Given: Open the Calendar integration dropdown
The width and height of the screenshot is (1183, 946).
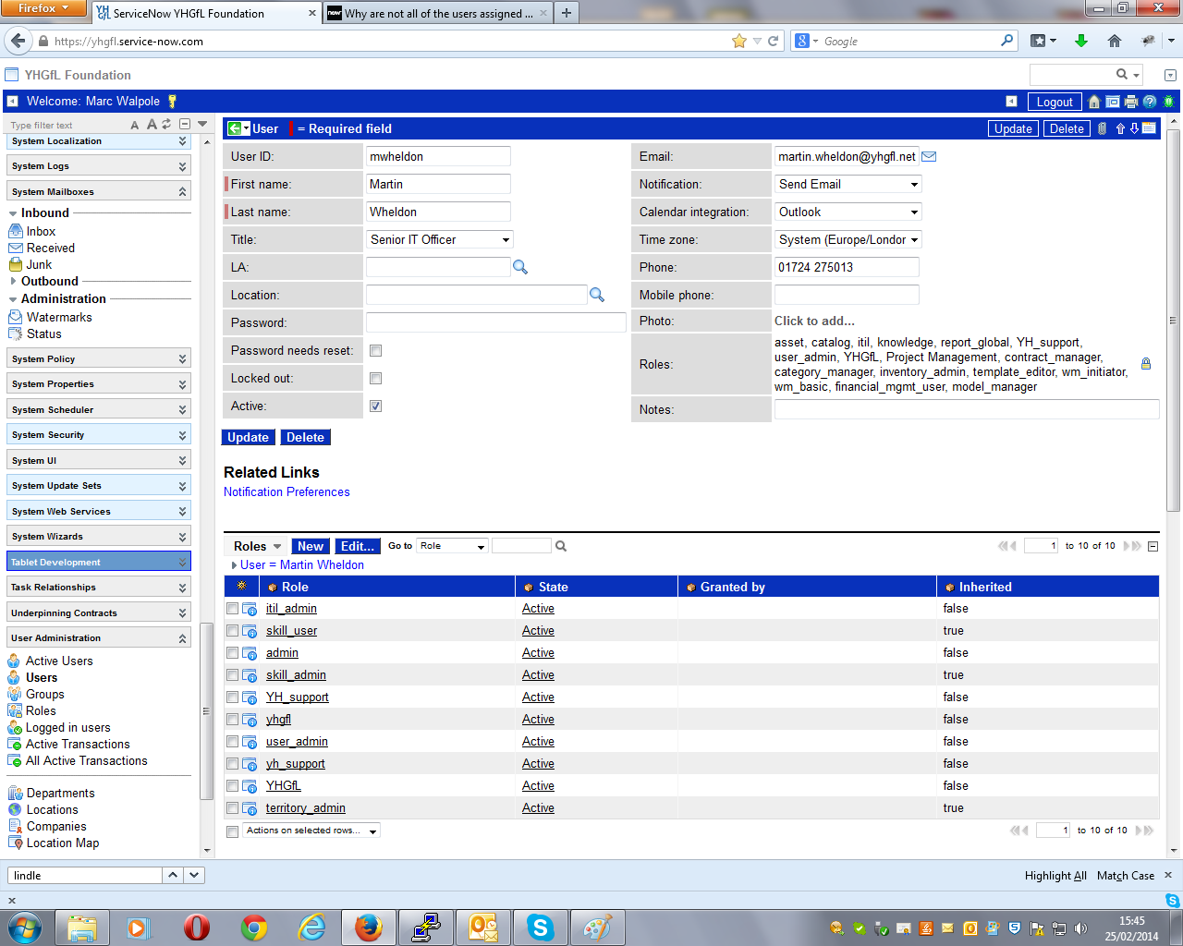Looking at the screenshot, I should 848,212.
